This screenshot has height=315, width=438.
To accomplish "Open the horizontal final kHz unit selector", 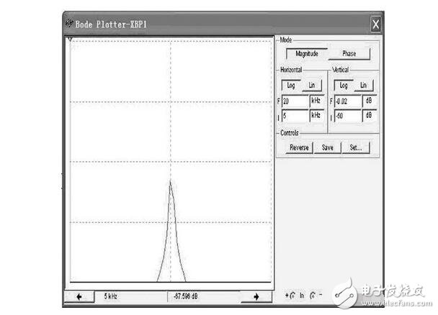I will click(x=317, y=101).
